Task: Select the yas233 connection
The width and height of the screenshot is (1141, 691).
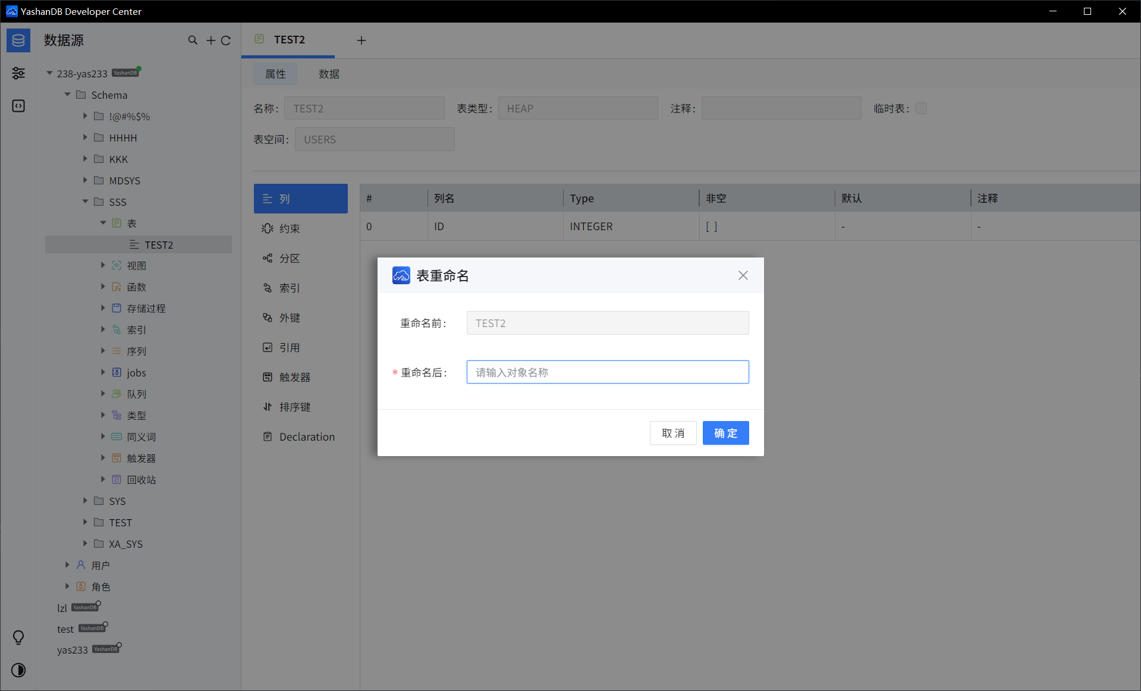Action: pos(73,650)
